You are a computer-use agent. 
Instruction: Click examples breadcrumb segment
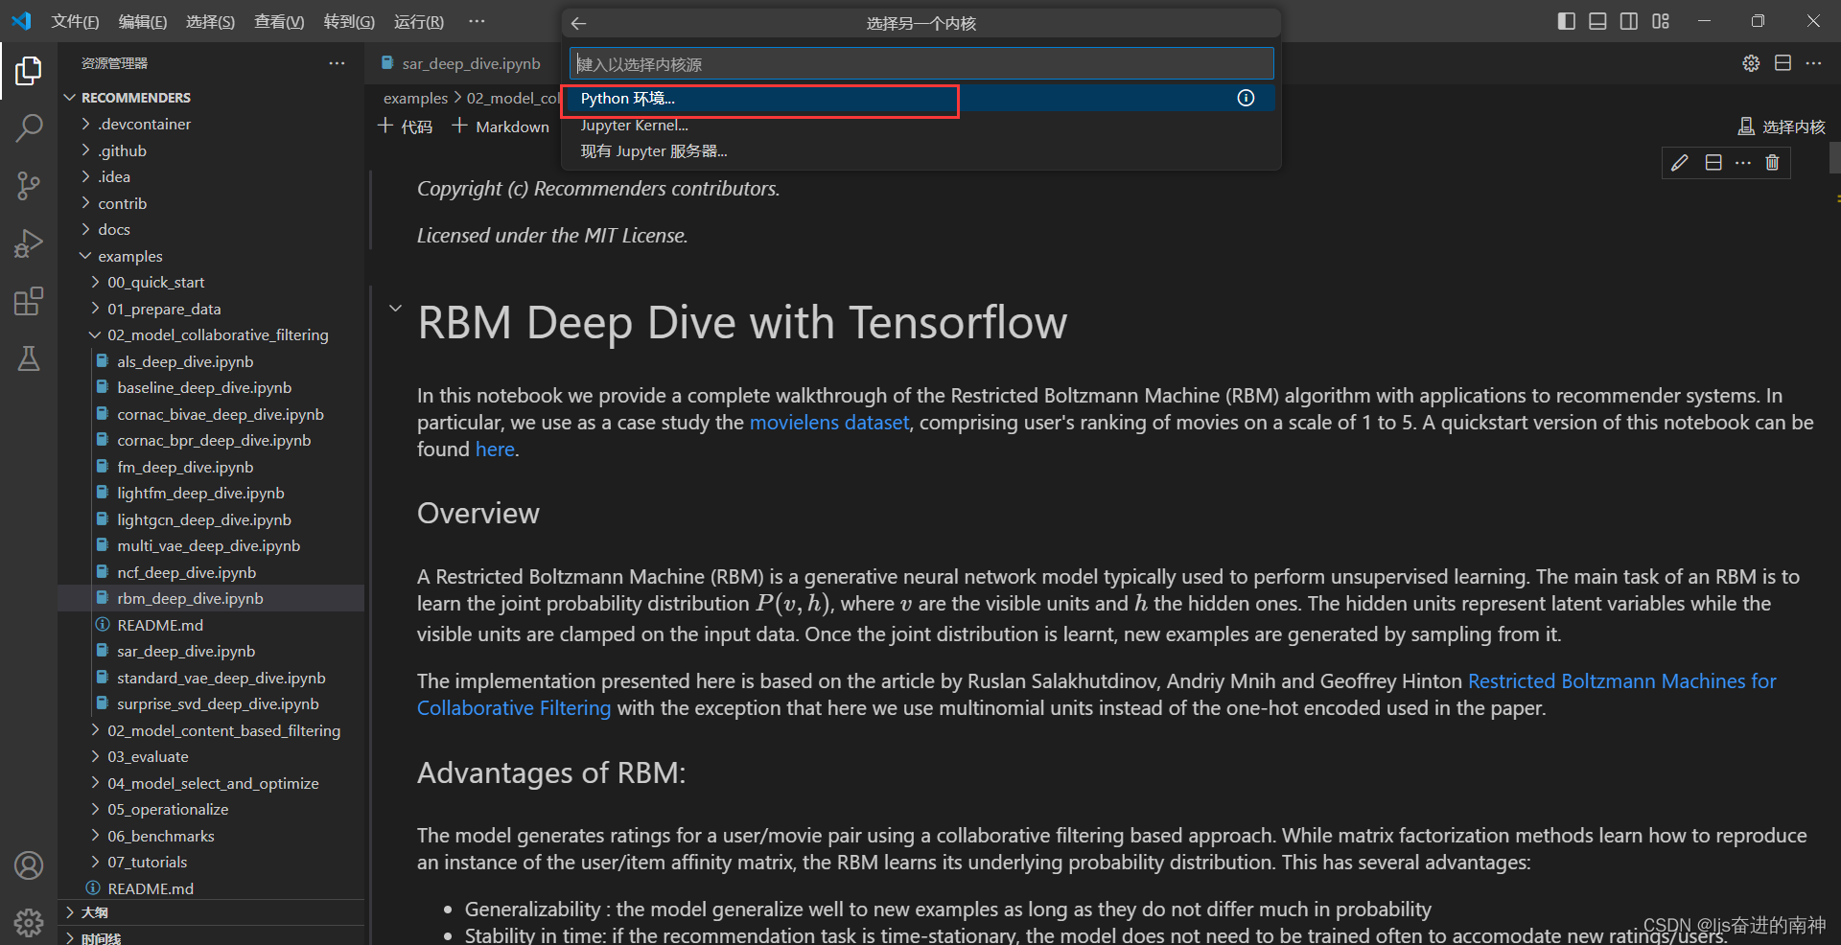(x=415, y=98)
